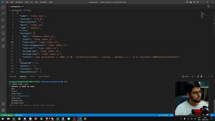Open the editor More Actions menu
This screenshot has height=121, width=215.
[212, 6]
